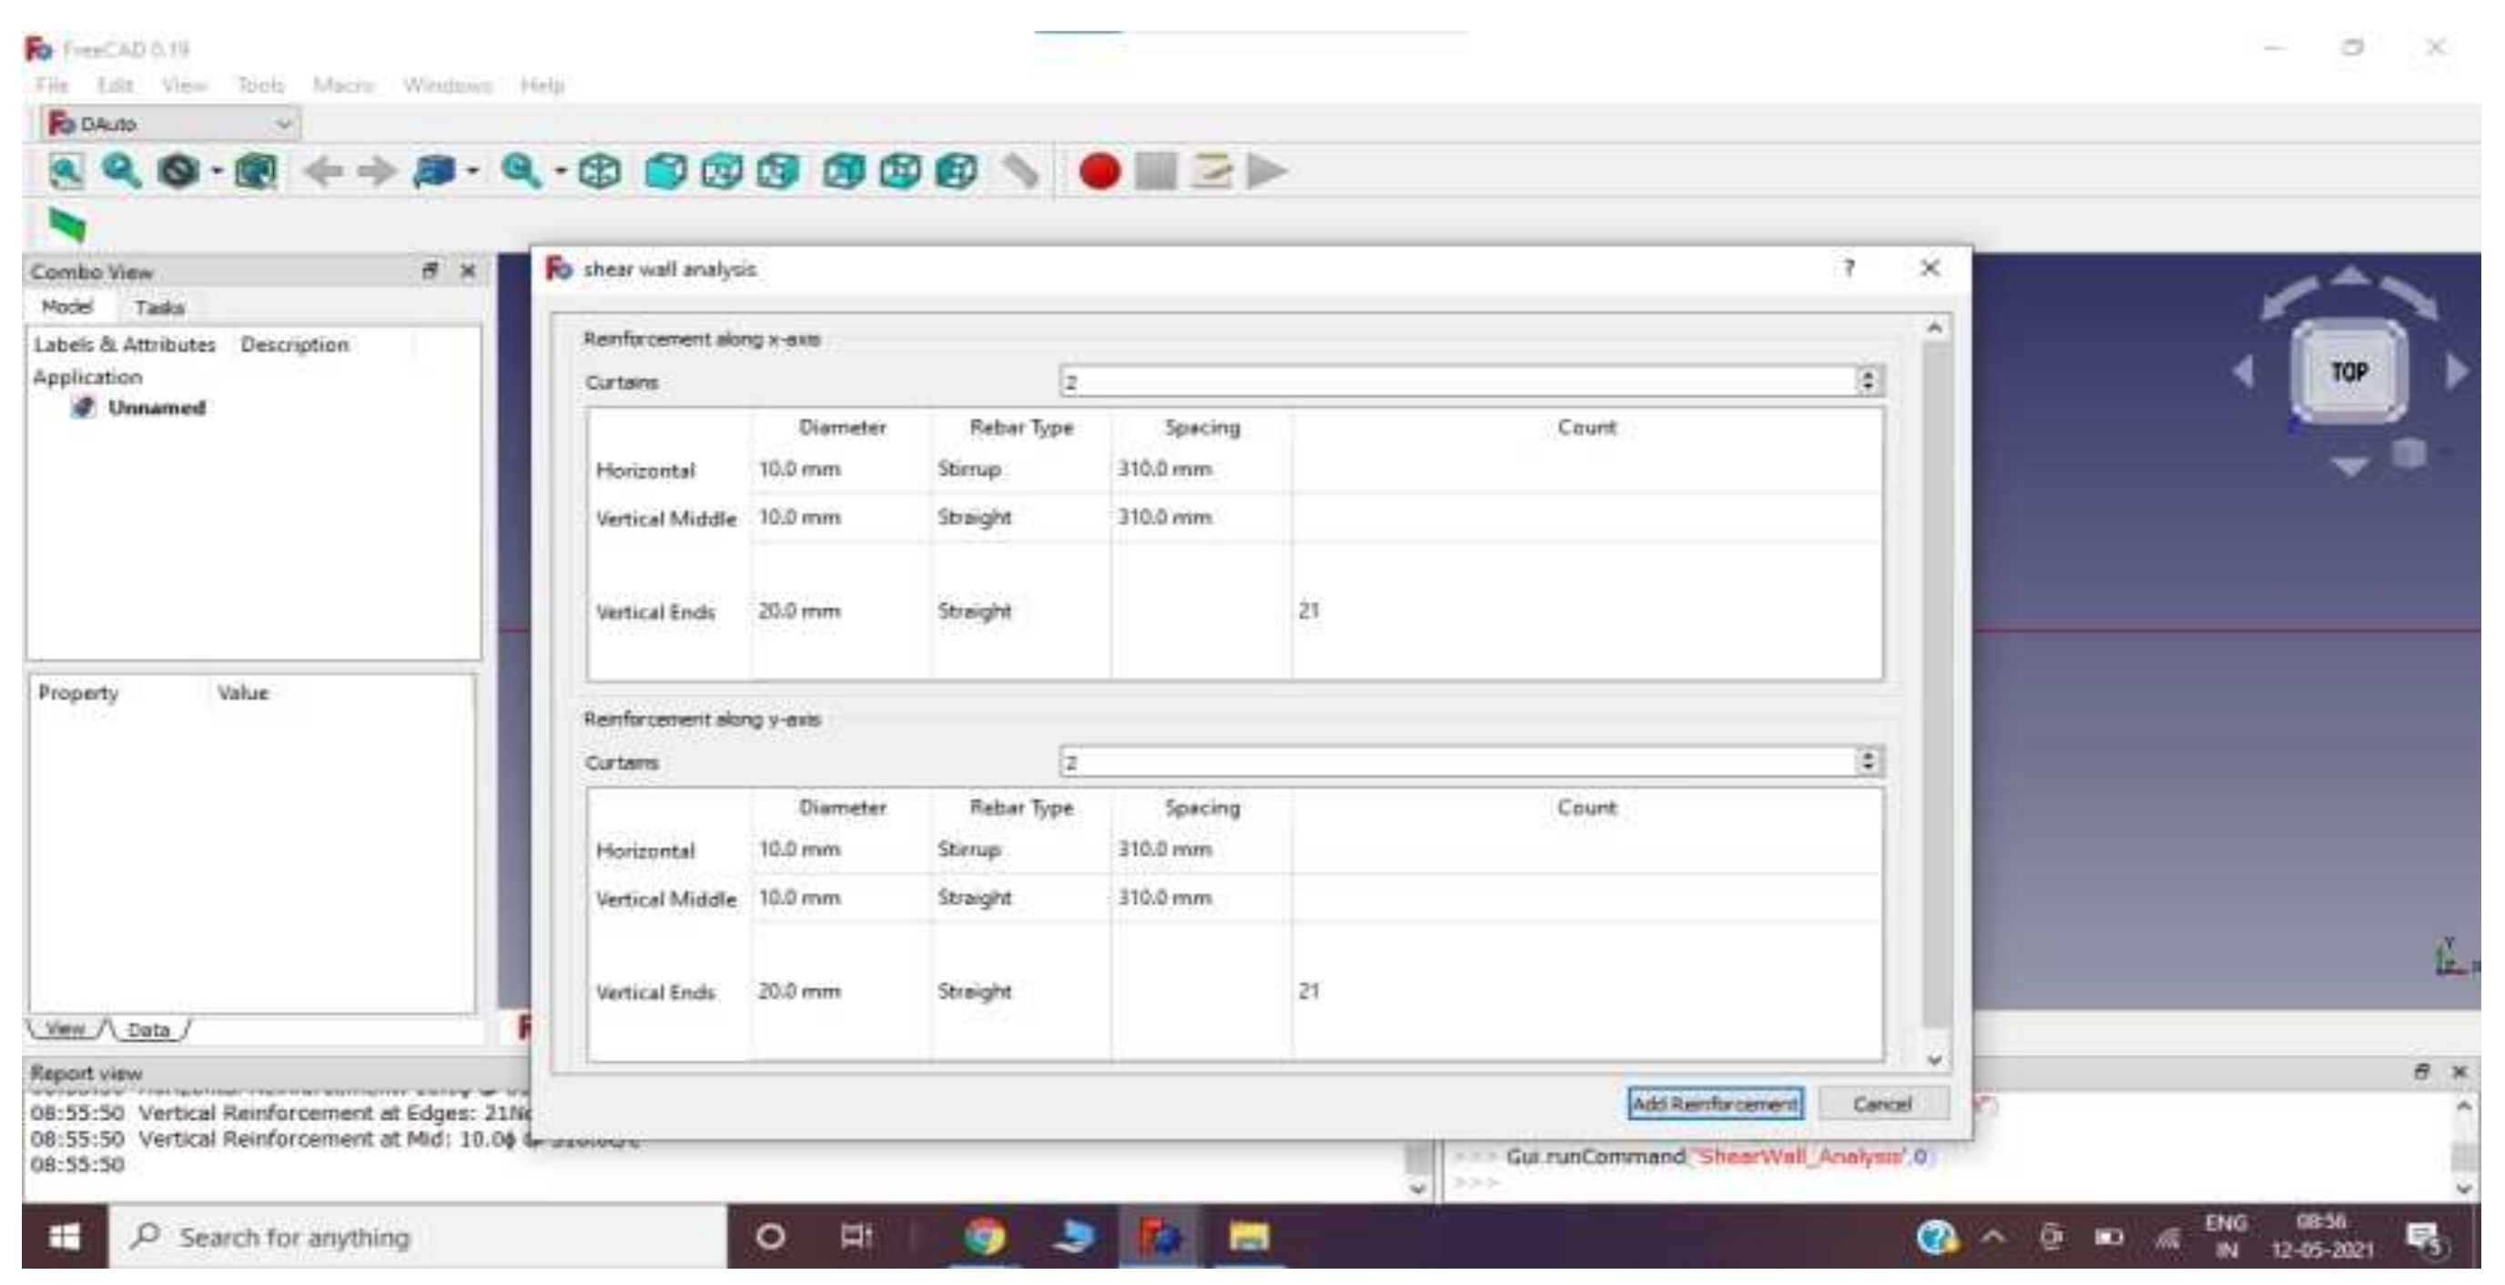Click the TOP face of navigation cube
Viewport: 2505px width, 1285px height.
(2348, 371)
